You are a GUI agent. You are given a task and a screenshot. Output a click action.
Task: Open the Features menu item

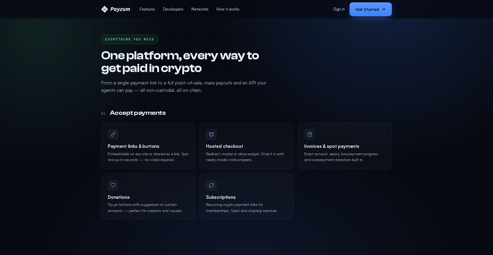click(147, 9)
